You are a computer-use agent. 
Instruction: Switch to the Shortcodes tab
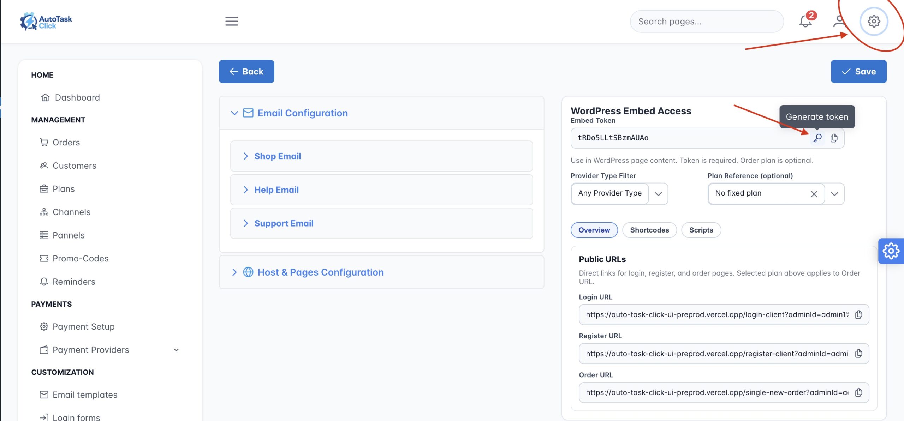point(649,230)
